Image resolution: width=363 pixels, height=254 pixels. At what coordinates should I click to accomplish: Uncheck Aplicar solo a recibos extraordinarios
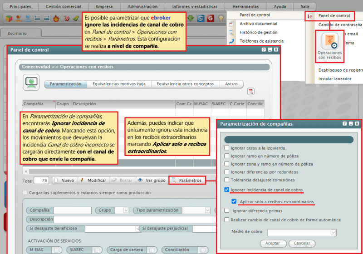coord(234,201)
